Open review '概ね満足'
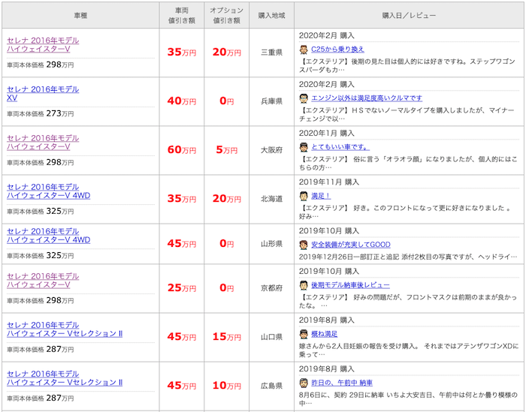This screenshot has height=412, width=526. click(x=325, y=334)
